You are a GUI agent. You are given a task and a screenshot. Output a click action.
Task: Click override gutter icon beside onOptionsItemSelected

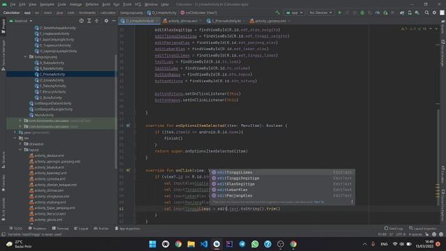[x=128, y=125]
